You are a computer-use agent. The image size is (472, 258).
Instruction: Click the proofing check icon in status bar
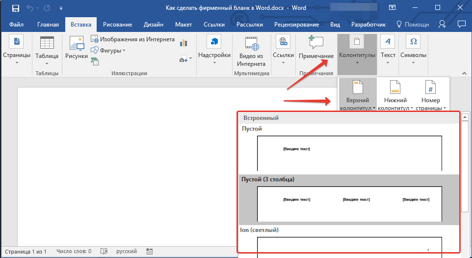click(104, 252)
